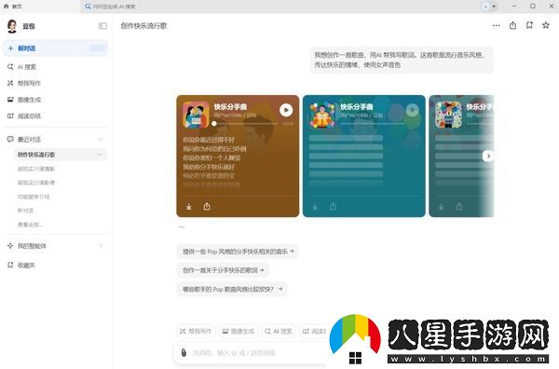Viewport: 559px width, 369px height.
Task: Click the cover art of the third song card
Action: pos(448,115)
